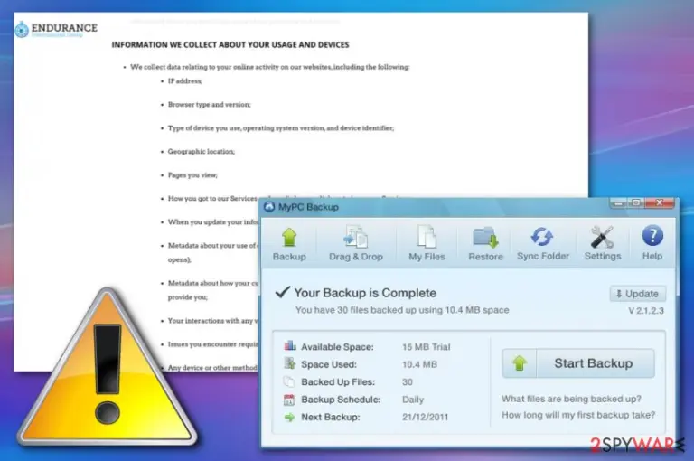
Task: Click the Start Backup button
Action: click(578, 363)
